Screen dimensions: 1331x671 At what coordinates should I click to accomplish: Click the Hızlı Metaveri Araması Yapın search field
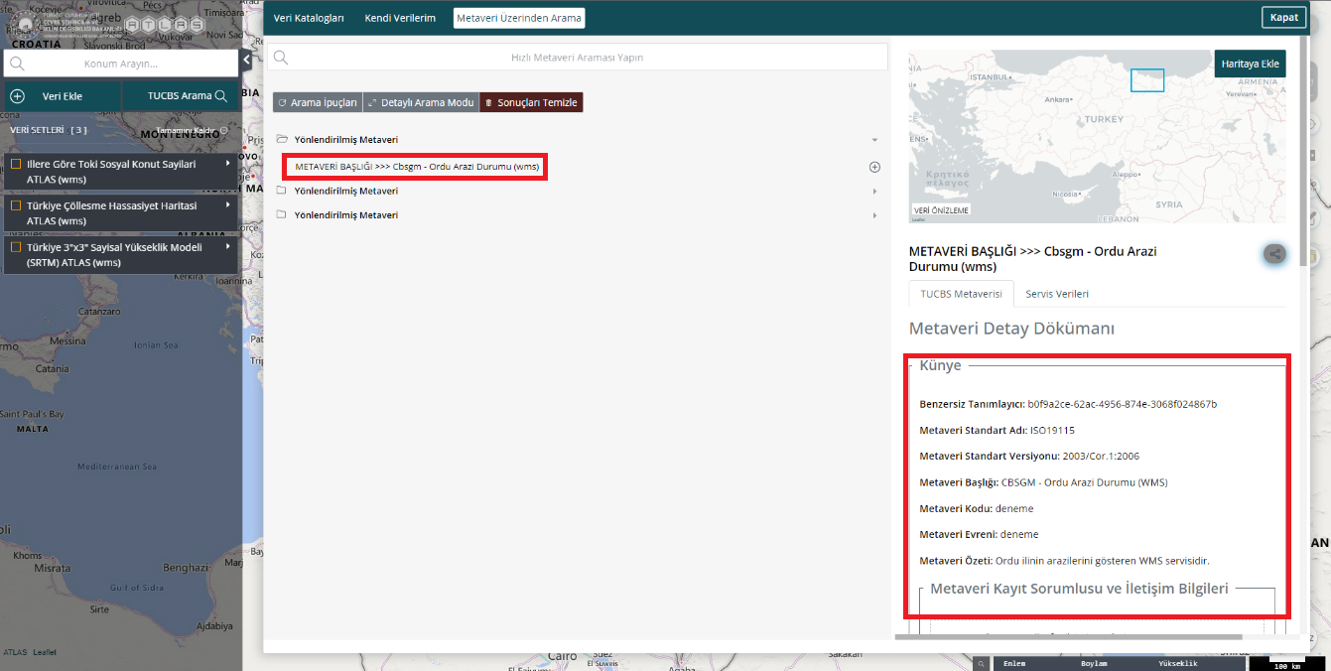pyautogui.click(x=578, y=58)
